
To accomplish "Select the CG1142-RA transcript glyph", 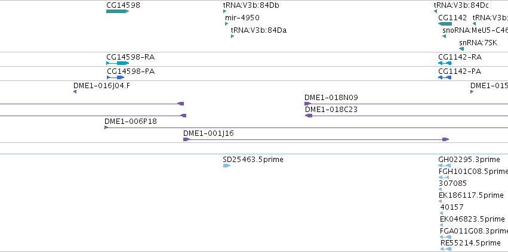I will click(x=445, y=63).
